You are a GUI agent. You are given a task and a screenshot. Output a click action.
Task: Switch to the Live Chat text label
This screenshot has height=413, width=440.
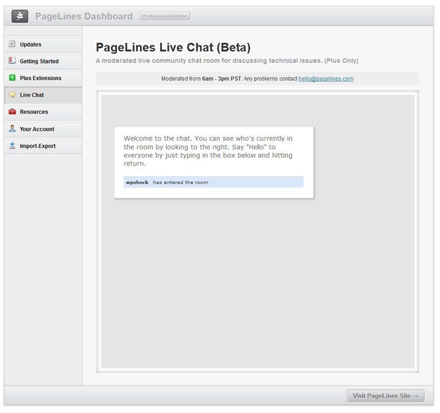tap(32, 95)
